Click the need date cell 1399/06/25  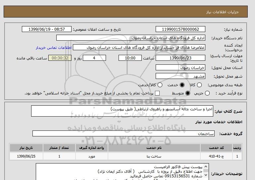coord(26,156)
